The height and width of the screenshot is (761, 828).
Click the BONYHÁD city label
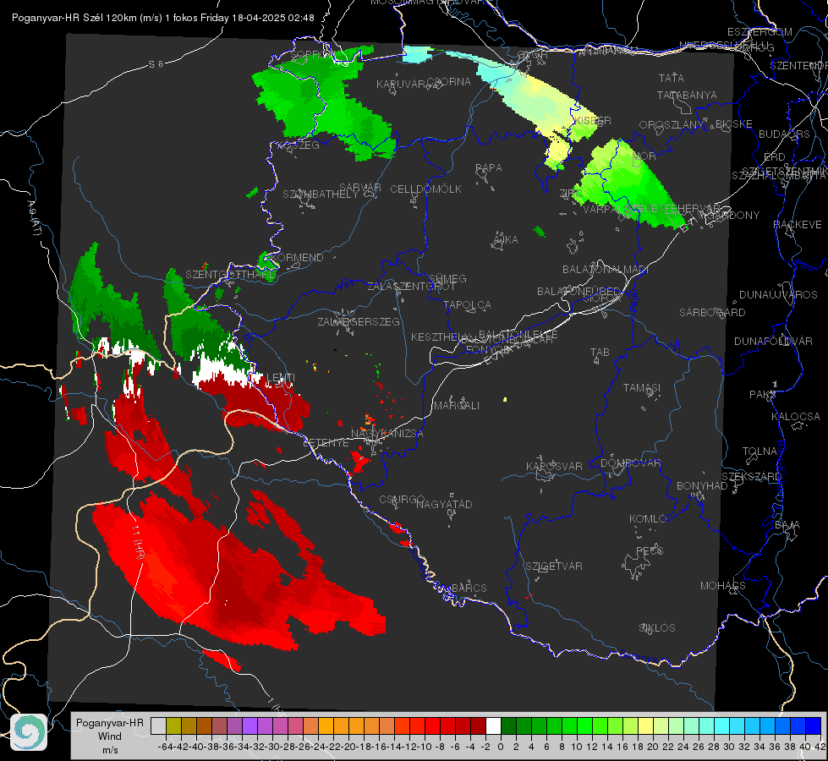tap(702, 486)
